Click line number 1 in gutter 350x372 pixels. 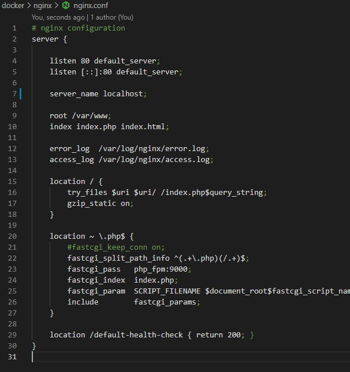(14, 28)
